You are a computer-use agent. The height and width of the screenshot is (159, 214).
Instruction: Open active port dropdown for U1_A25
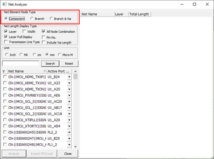69,89
